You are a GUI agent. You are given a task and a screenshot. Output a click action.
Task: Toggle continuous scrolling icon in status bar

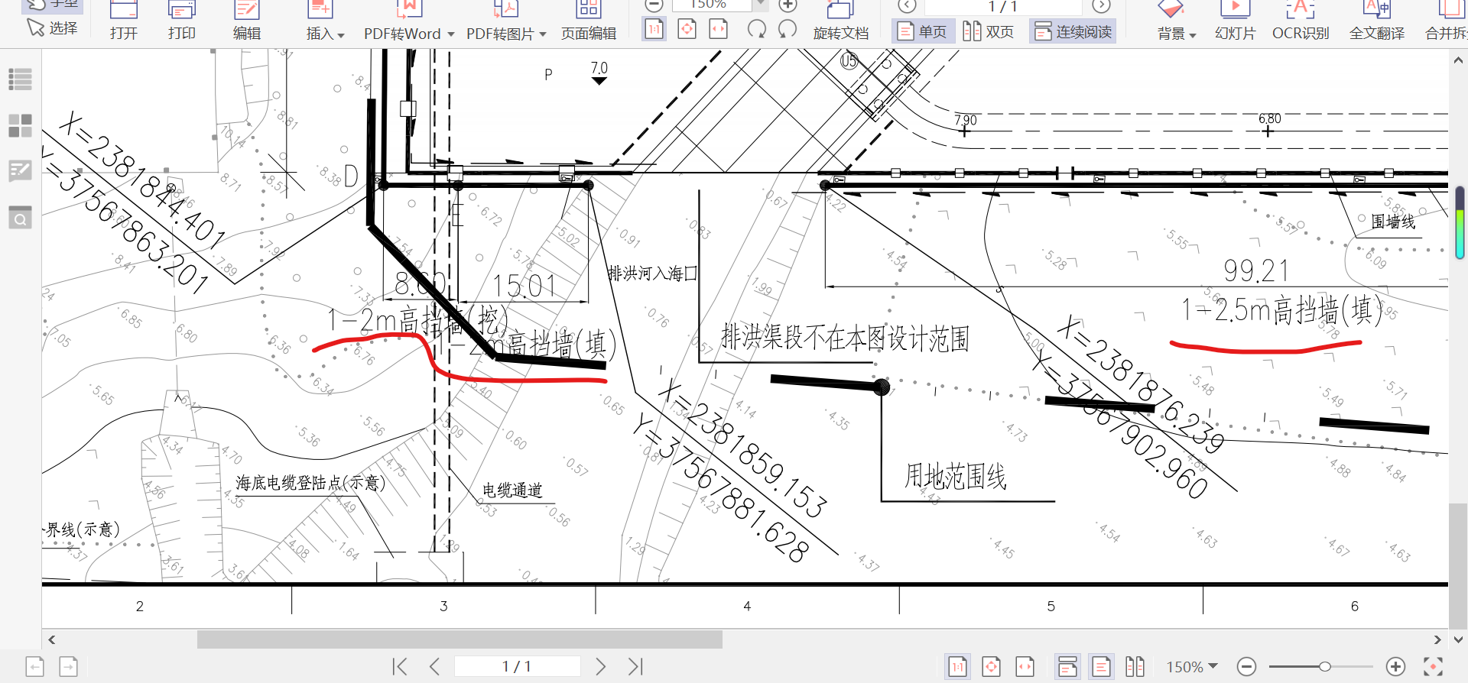tap(1067, 667)
